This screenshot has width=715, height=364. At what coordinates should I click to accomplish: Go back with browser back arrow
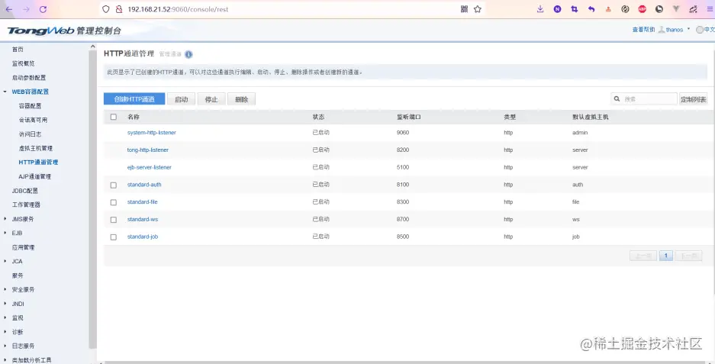pyautogui.click(x=9, y=9)
